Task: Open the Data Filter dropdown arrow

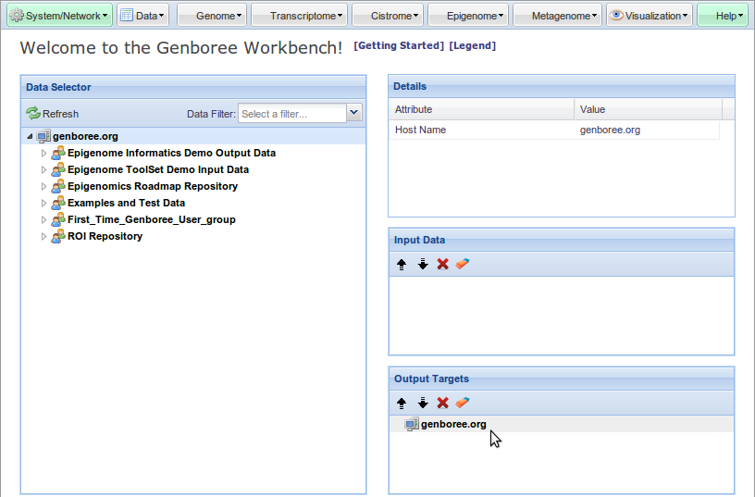Action: pyautogui.click(x=353, y=113)
